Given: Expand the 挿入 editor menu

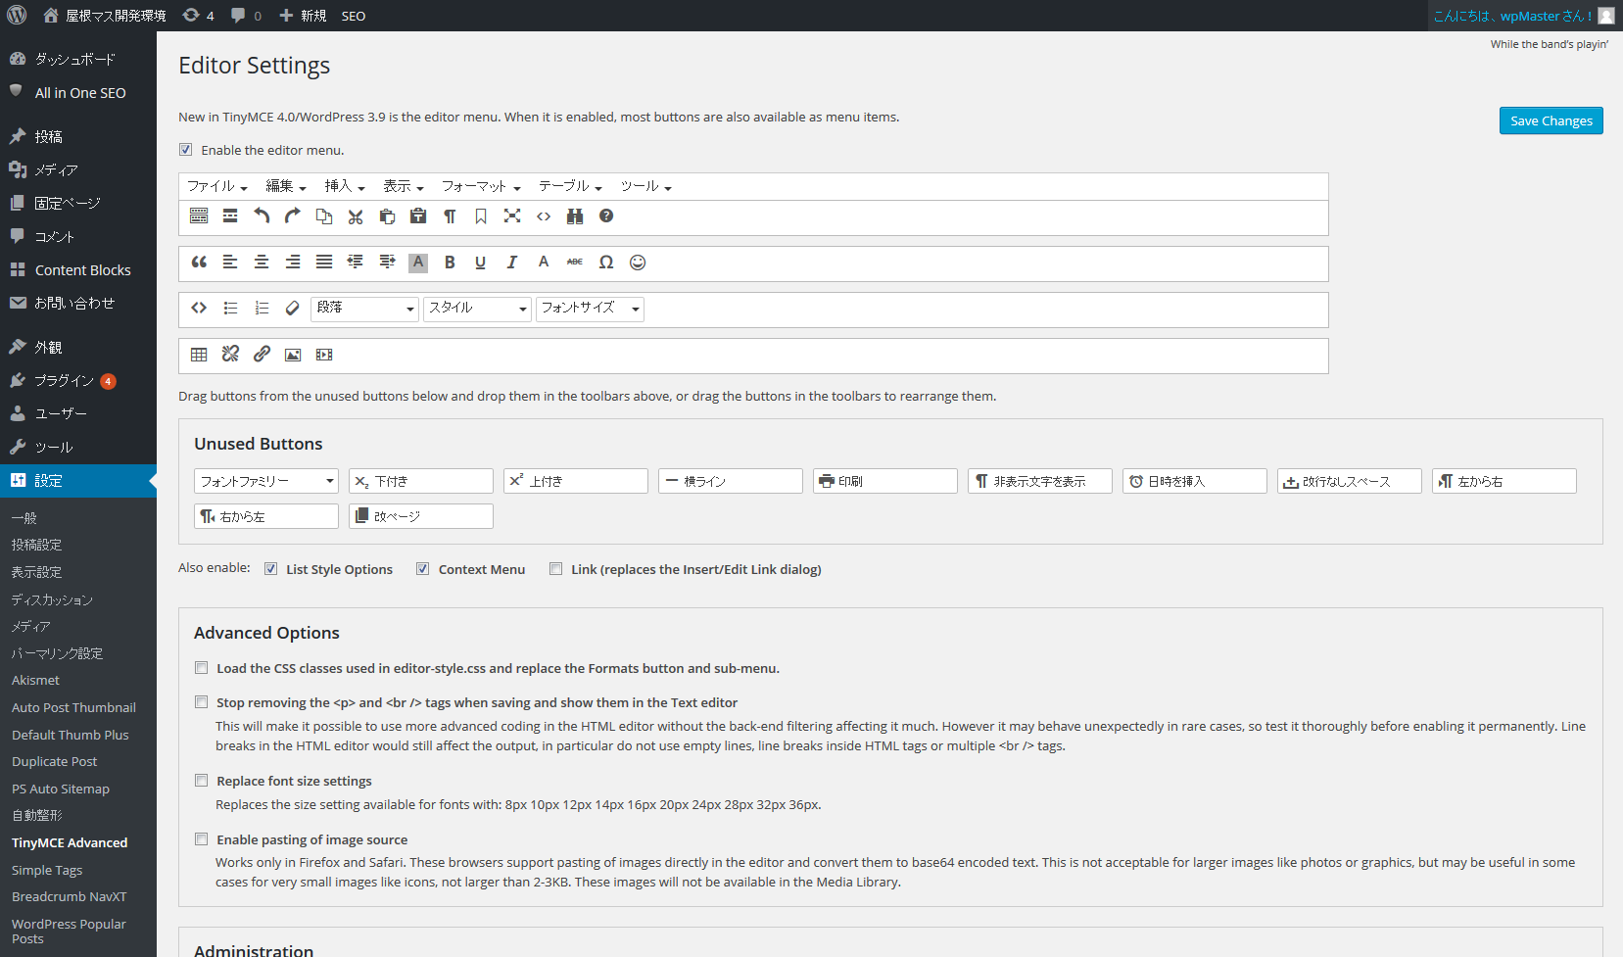Looking at the screenshot, I should pyautogui.click(x=345, y=186).
